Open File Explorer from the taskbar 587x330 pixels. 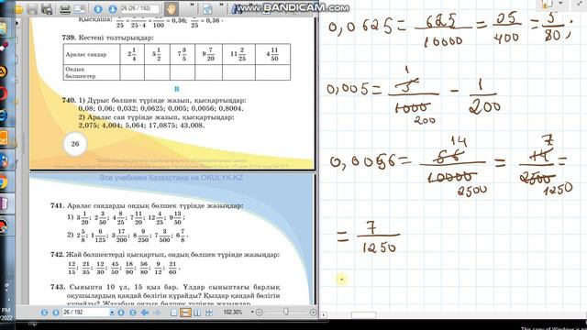[4, 28]
